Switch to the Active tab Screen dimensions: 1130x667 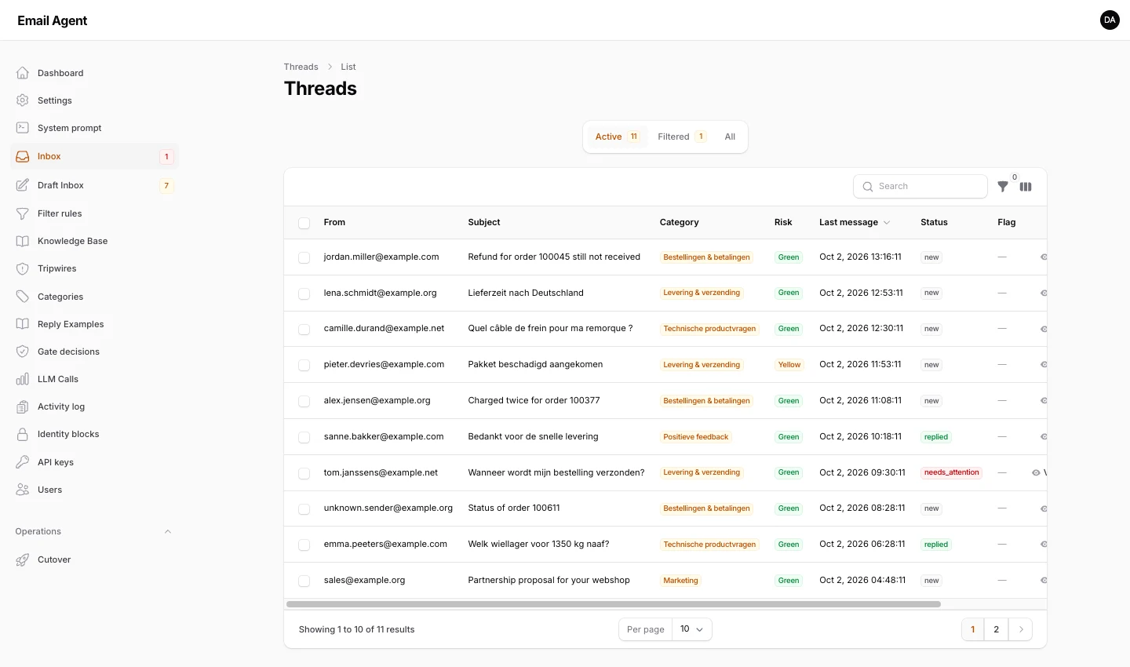tap(618, 137)
